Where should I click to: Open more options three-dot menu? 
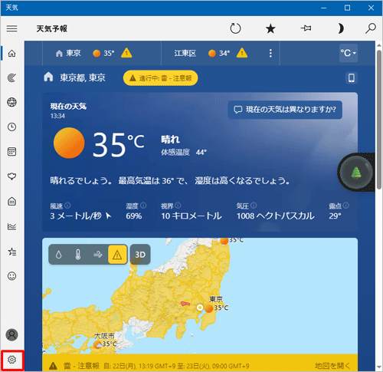coord(270,53)
